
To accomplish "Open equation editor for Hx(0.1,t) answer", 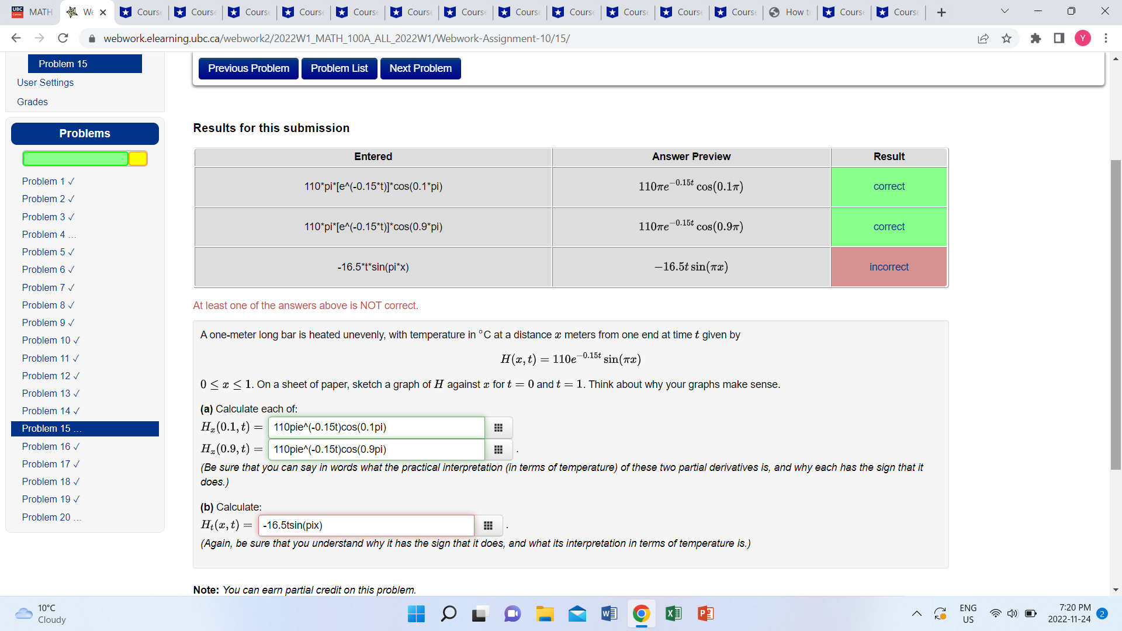I will [498, 427].
